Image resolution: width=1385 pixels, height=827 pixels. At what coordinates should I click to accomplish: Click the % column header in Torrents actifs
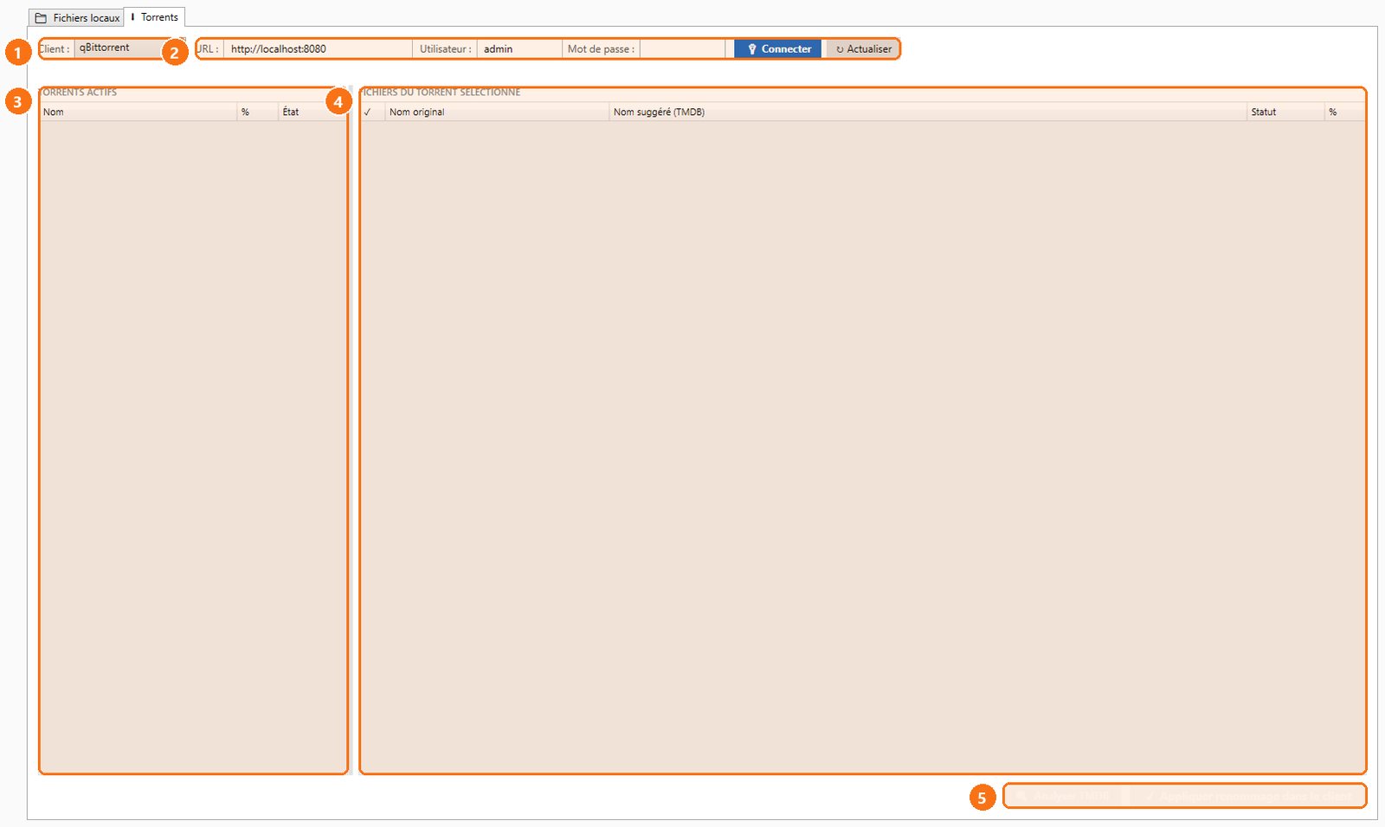[x=258, y=112]
